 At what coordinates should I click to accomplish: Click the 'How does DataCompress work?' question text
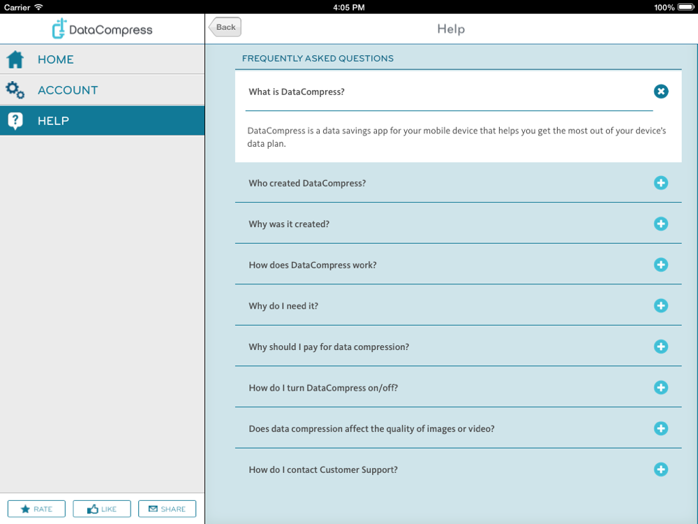click(x=313, y=265)
